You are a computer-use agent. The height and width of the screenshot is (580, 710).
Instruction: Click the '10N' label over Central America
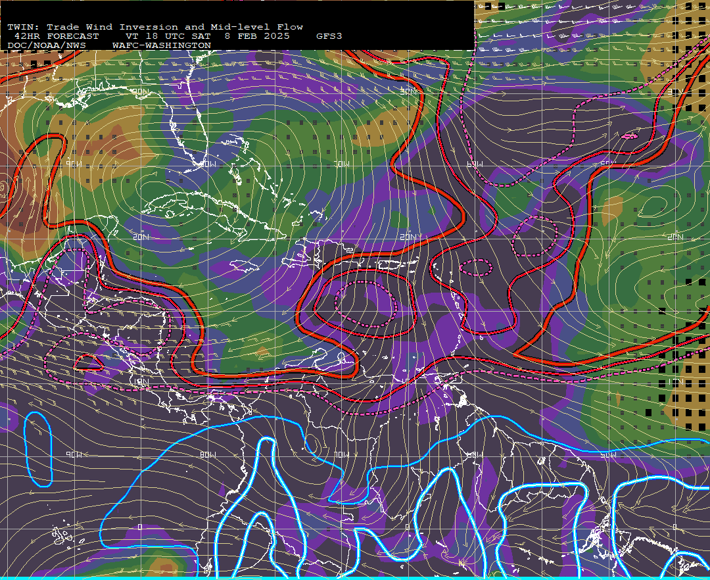coord(141,381)
